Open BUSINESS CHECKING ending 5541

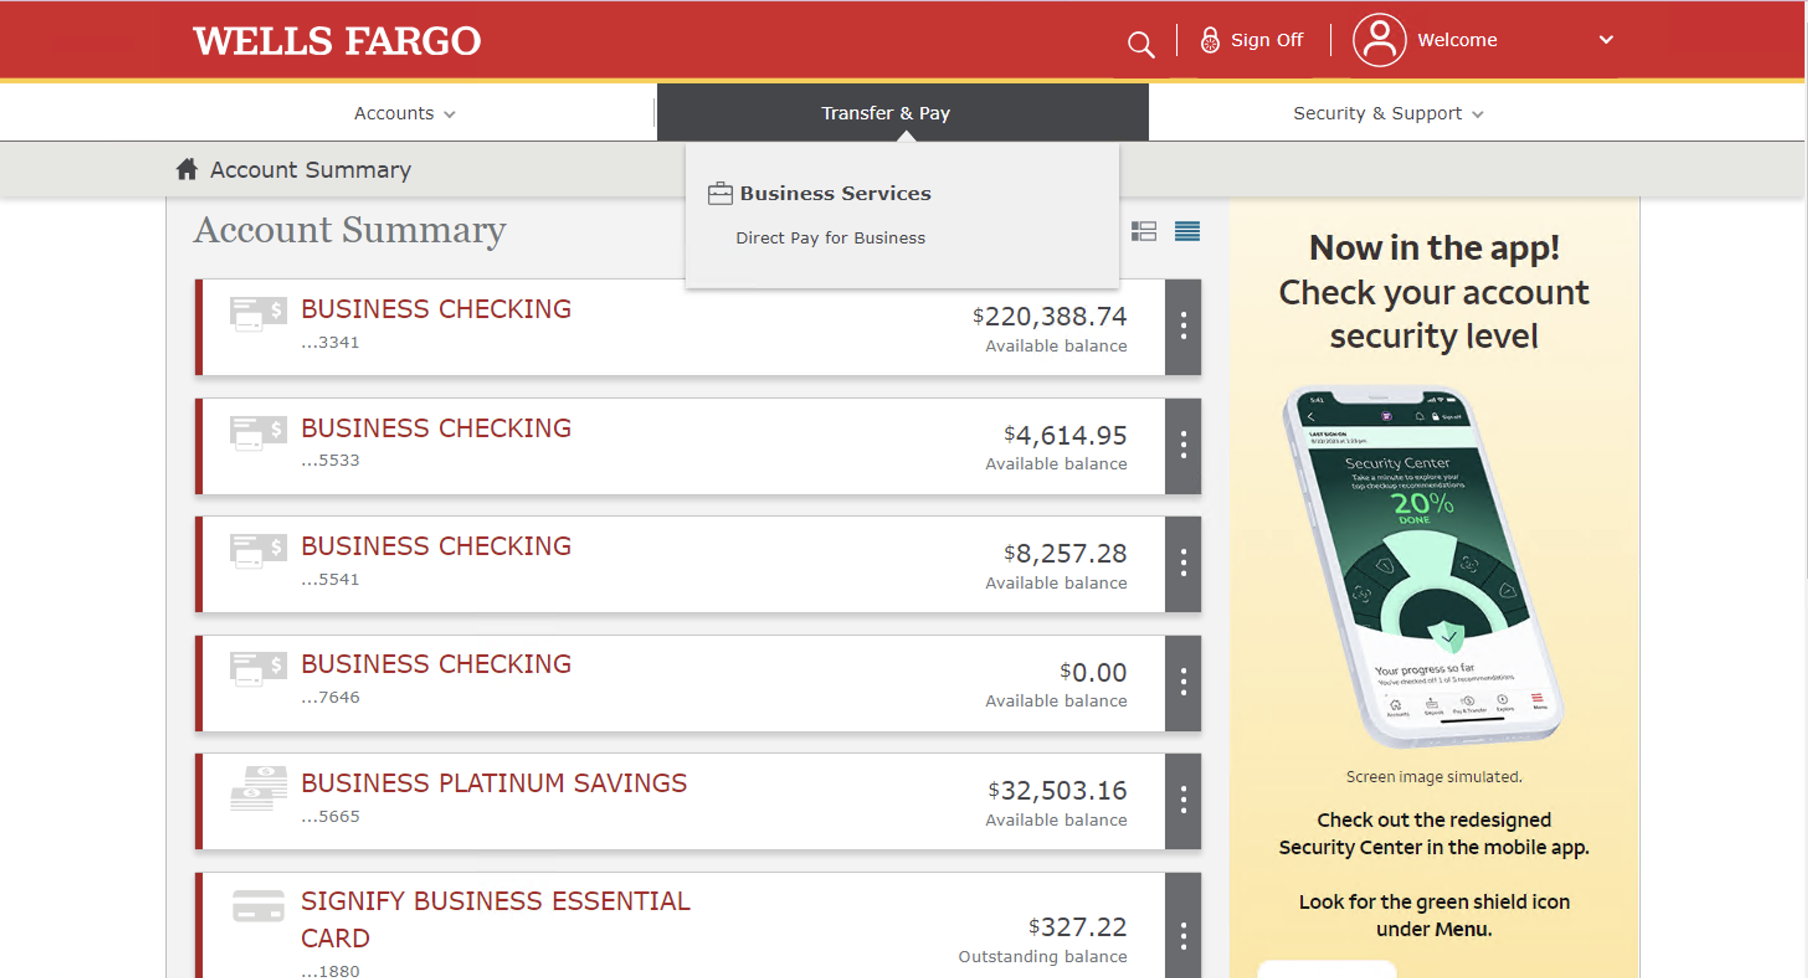(x=436, y=546)
